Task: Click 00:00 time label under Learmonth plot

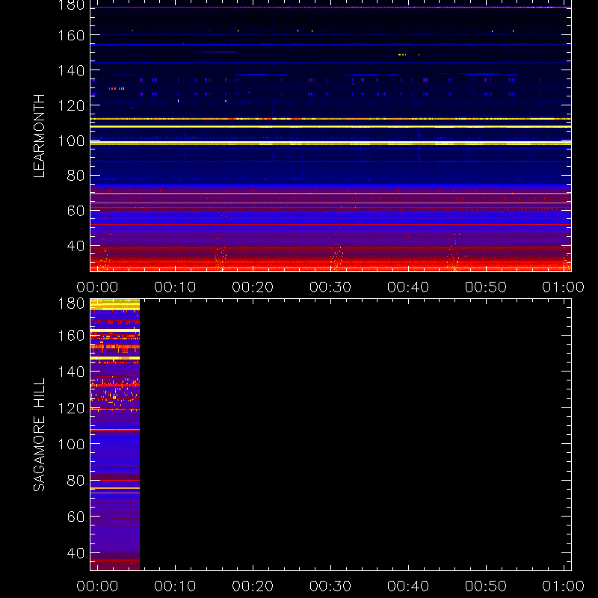Action: (97, 287)
